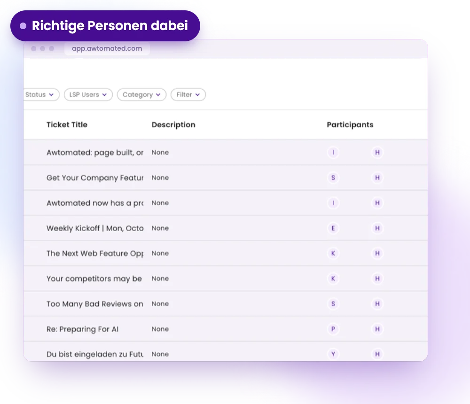
Task: Click the 'Richtige Personen dabei' badge
Action: (x=105, y=26)
